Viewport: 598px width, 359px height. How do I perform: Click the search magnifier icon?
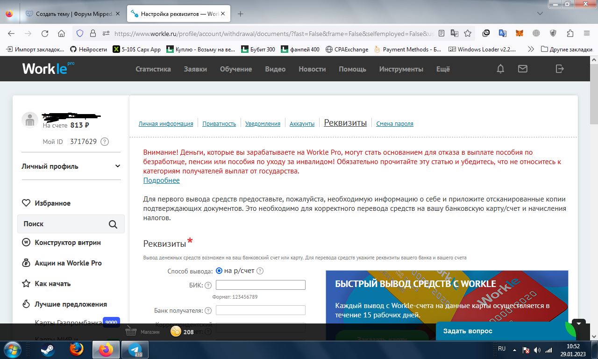[x=113, y=224]
